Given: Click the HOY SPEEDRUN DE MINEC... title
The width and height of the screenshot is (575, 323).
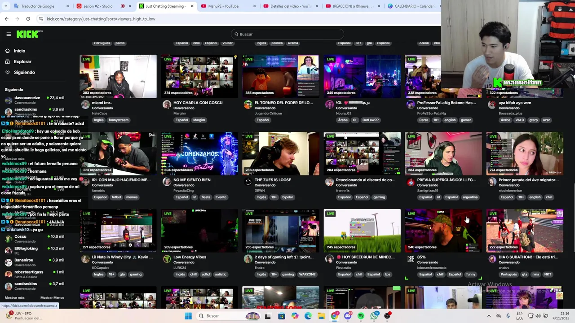Looking at the screenshot, I should pyautogui.click(x=365, y=257).
